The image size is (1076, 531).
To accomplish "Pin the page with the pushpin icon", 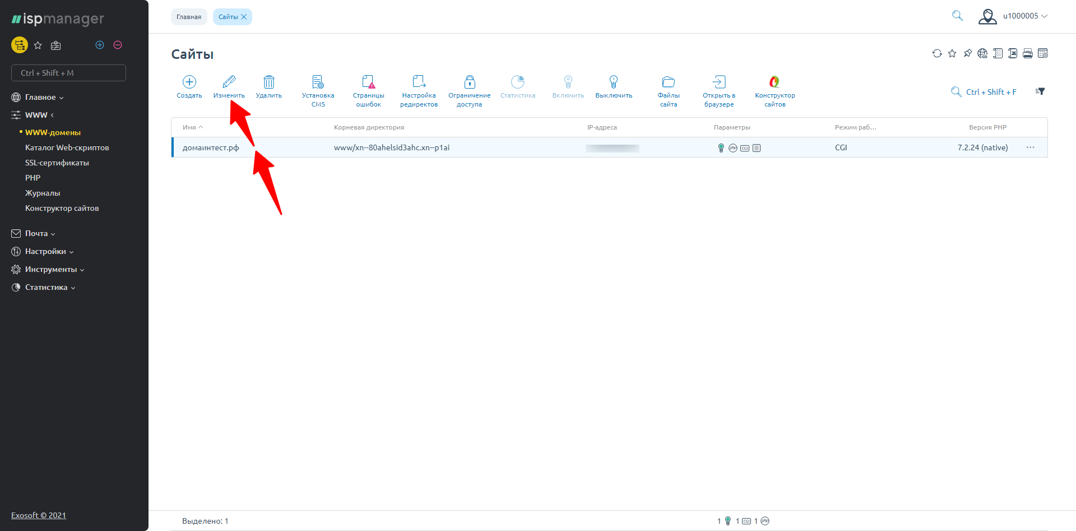I will click(x=967, y=53).
